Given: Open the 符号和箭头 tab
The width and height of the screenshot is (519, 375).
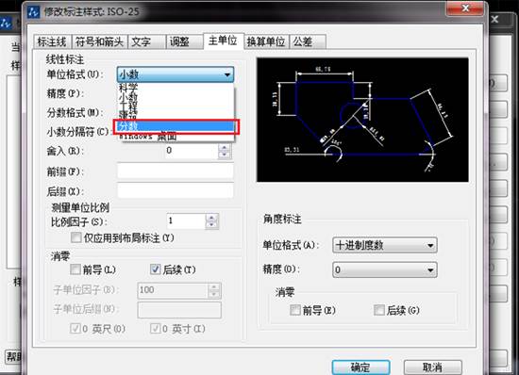Looking at the screenshot, I should (x=99, y=42).
